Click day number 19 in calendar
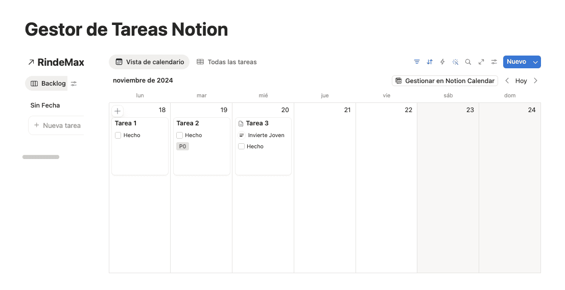 point(224,110)
